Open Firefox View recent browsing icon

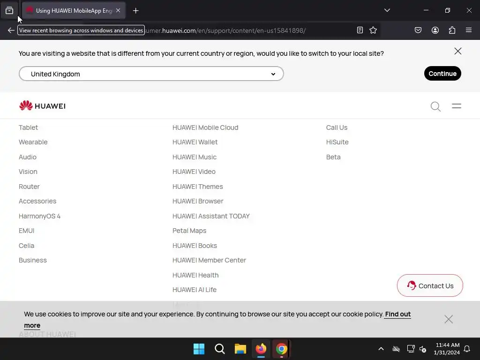(x=9, y=11)
